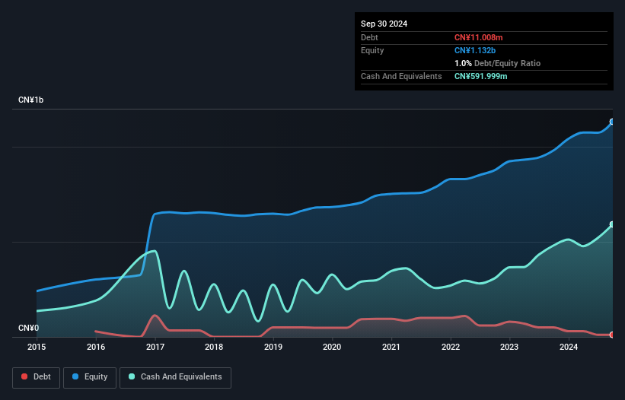Click the Debt row label in tooltip

[x=369, y=37]
